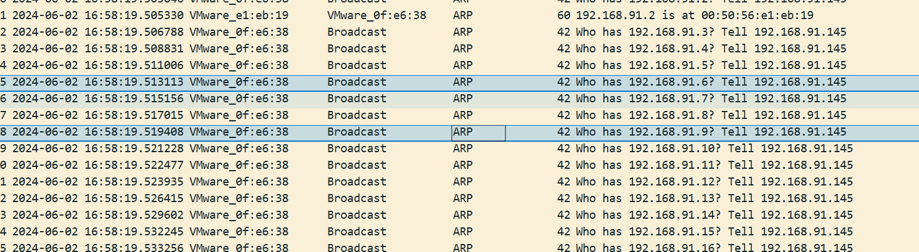Image resolution: width=919 pixels, height=252 pixels.
Task: Select packet 'Who has 192.168.91.15? Tell 192.168.91.145'
Action: pyautogui.click(x=459, y=232)
